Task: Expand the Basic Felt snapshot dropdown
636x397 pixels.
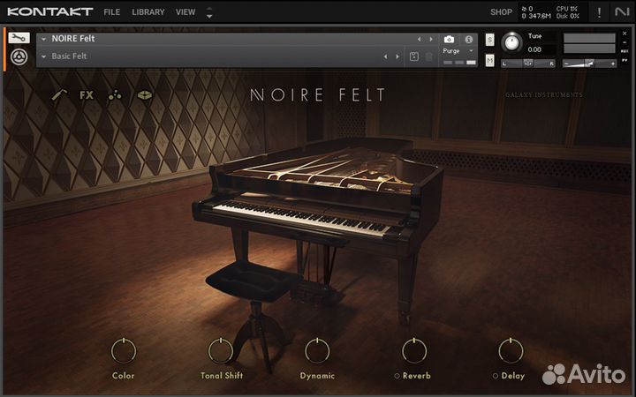Action: click(43, 56)
